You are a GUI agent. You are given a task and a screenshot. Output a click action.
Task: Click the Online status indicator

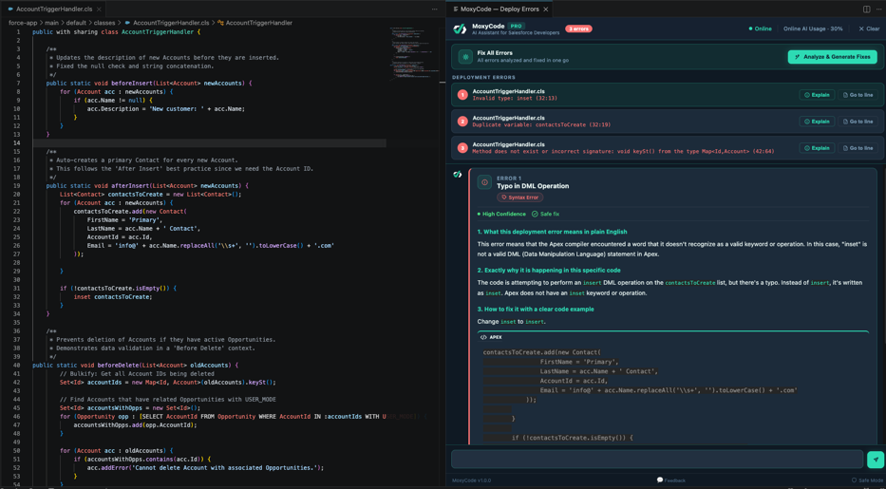coord(760,28)
